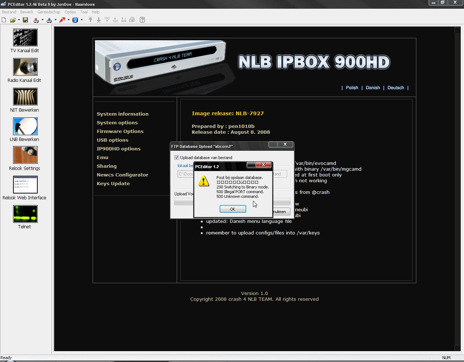The width and height of the screenshot is (464, 362).
Task: Print using the printer icon
Action: (132, 20)
